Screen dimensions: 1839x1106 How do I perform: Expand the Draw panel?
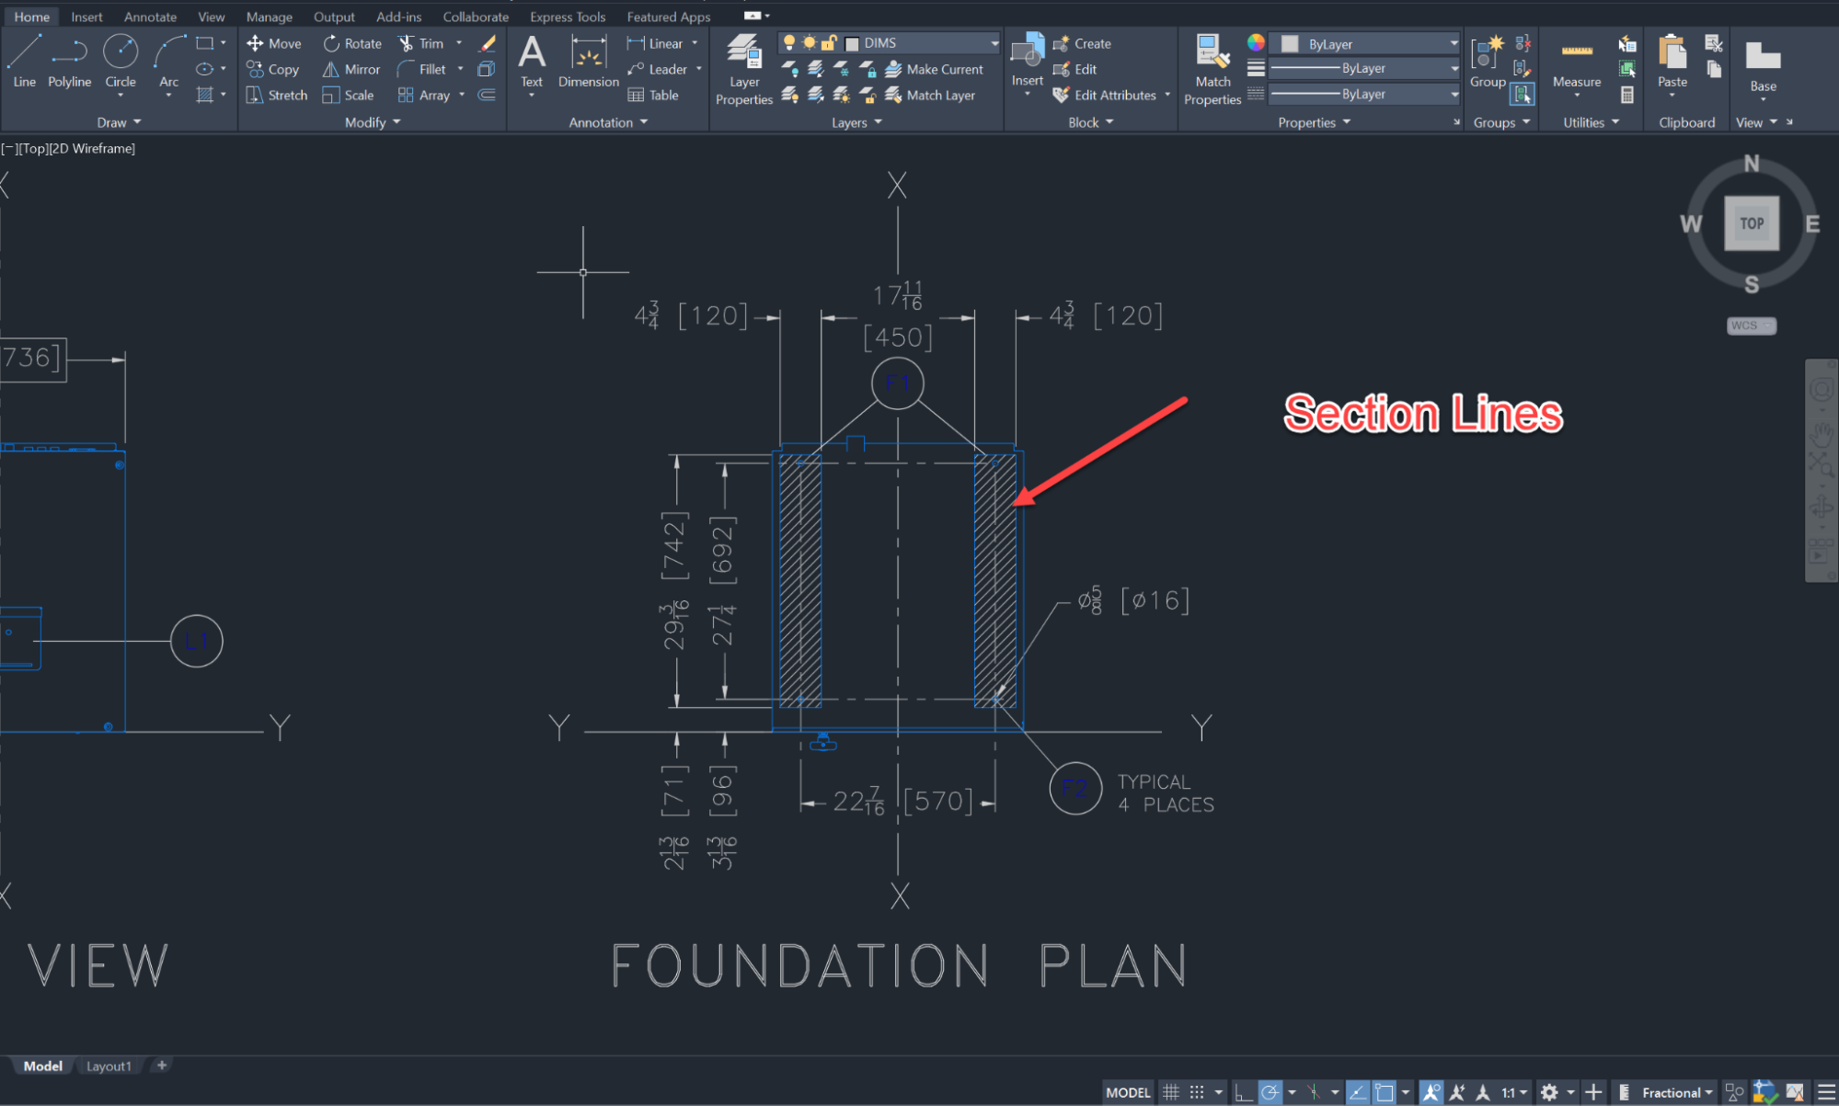pyautogui.click(x=119, y=122)
